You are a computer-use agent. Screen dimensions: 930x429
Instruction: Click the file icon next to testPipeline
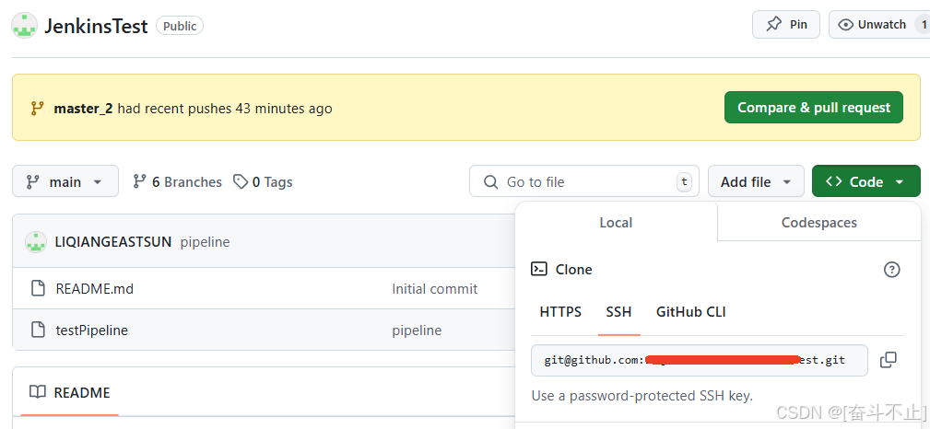click(x=38, y=330)
